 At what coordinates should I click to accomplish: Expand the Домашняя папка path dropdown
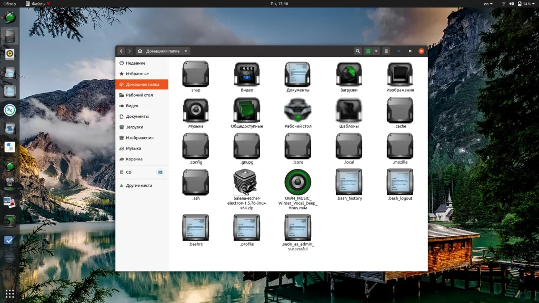186,51
